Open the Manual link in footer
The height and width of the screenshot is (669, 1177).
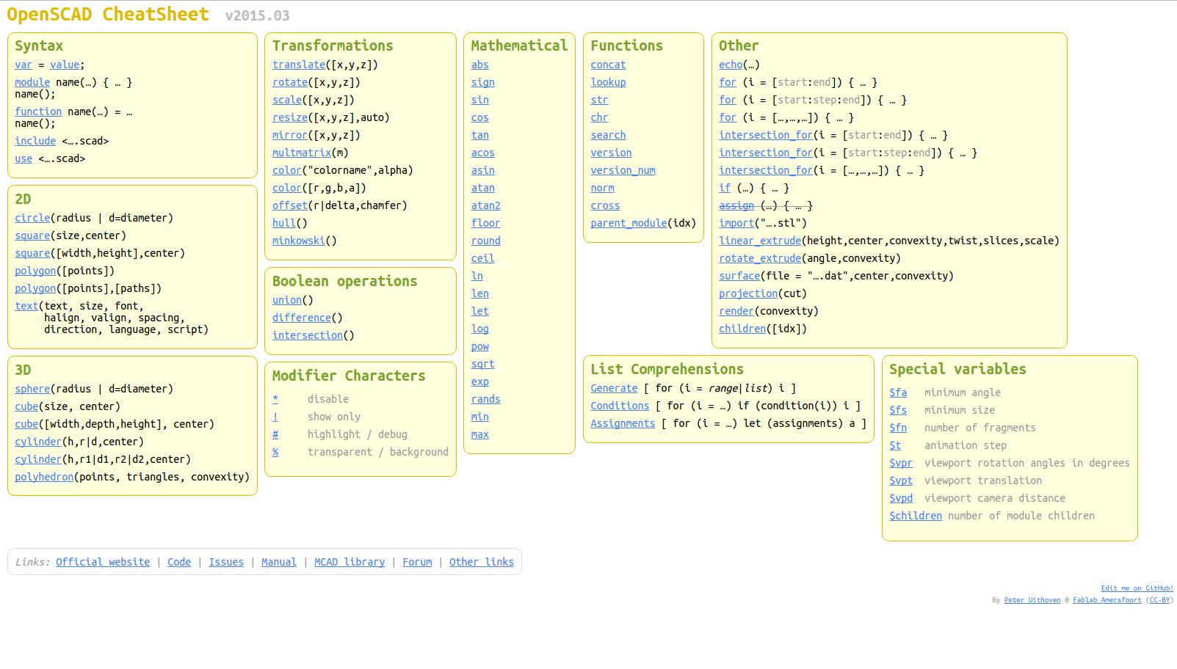click(278, 562)
